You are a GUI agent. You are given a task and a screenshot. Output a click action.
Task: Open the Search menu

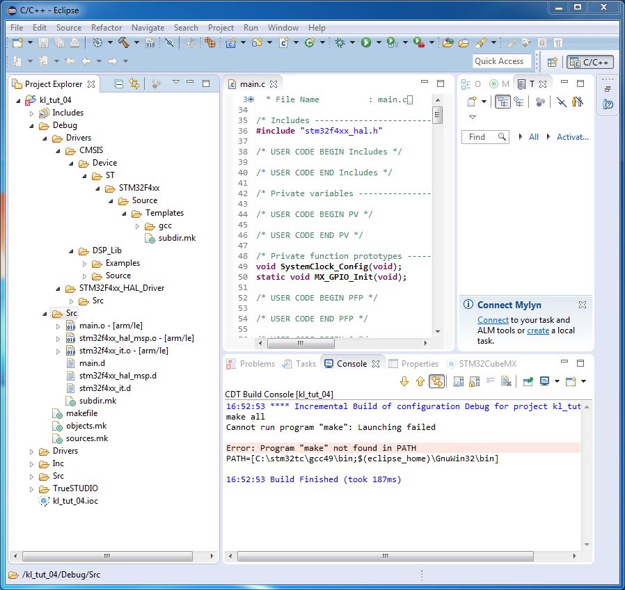pos(186,28)
